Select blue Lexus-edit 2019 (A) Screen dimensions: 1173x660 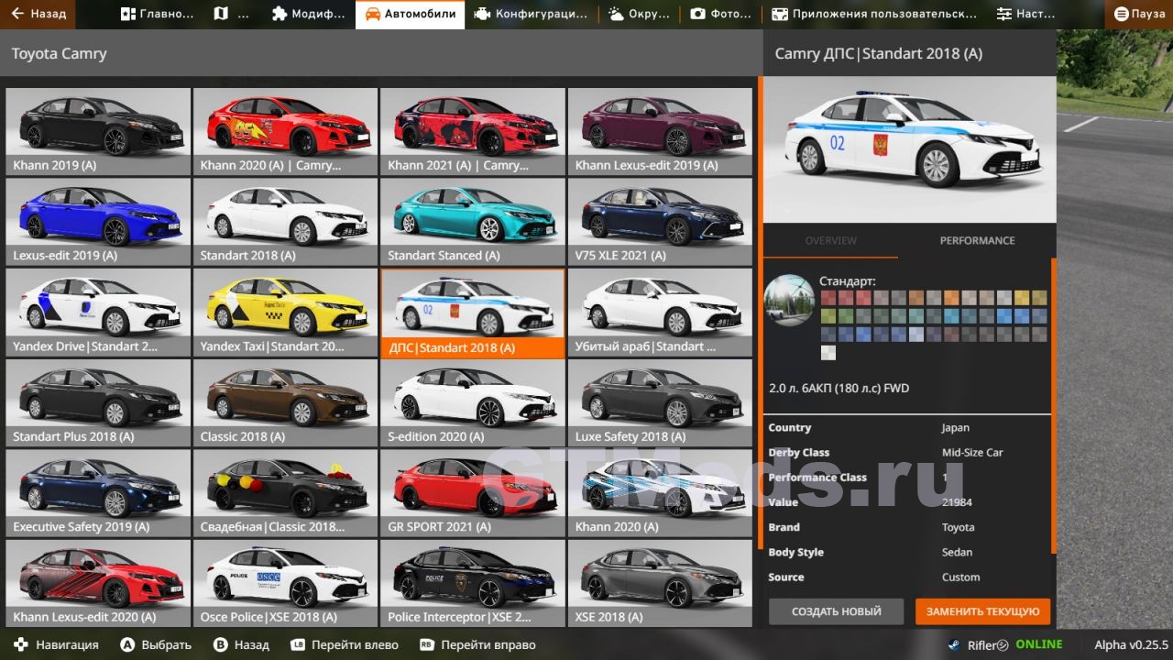(x=98, y=222)
